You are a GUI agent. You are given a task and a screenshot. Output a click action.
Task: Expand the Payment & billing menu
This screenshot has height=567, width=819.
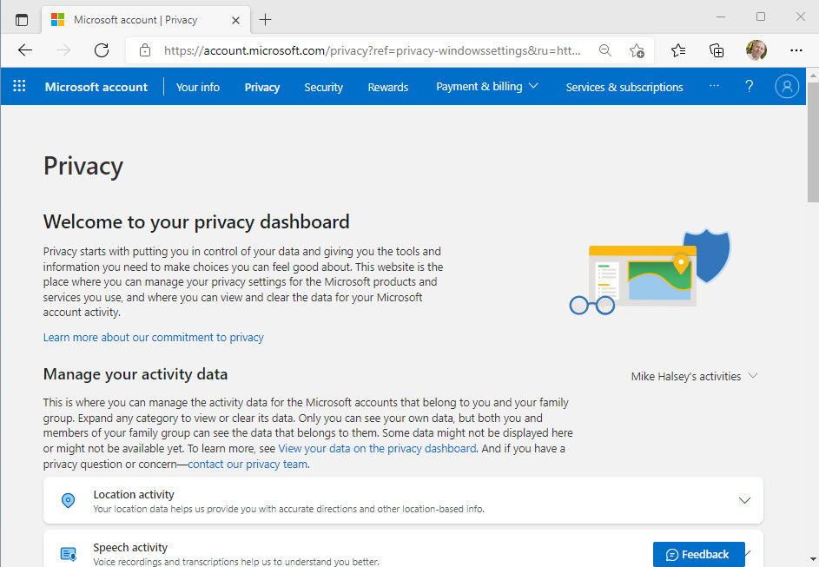(x=486, y=87)
